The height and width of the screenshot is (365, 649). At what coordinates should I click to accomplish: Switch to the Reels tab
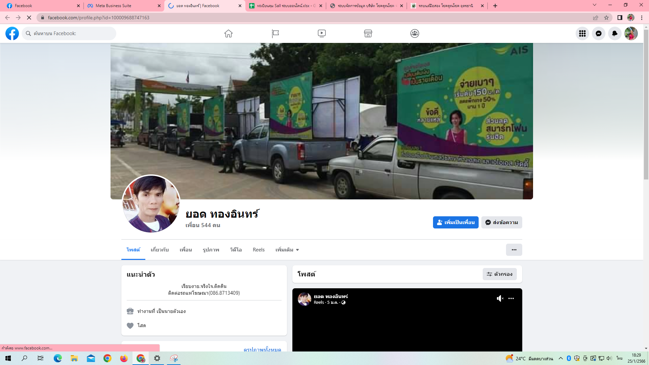click(x=259, y=250)
